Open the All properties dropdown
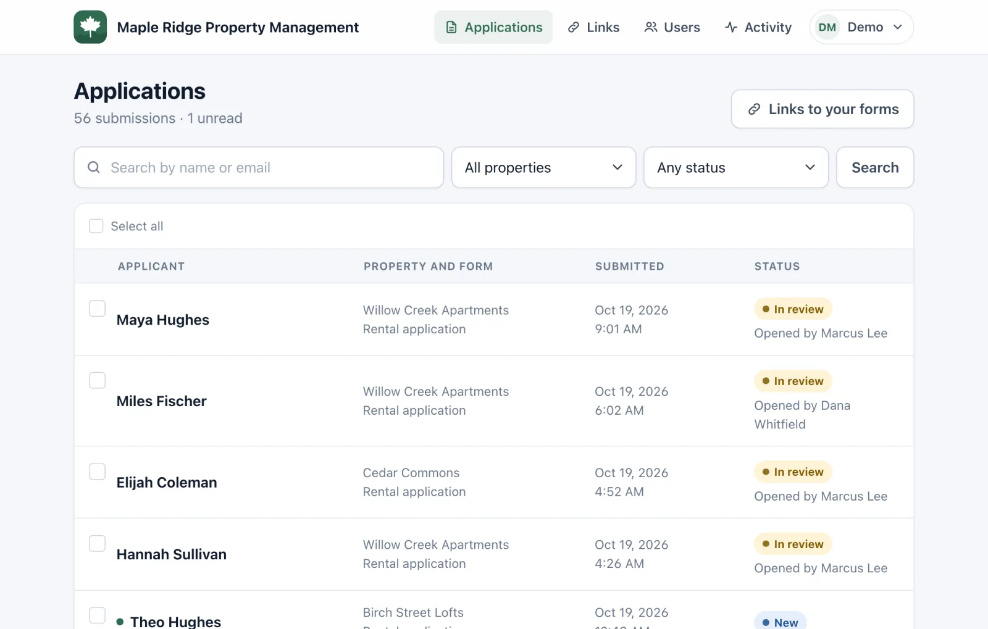The image size is (988, 629). click(x=543, y=167)
